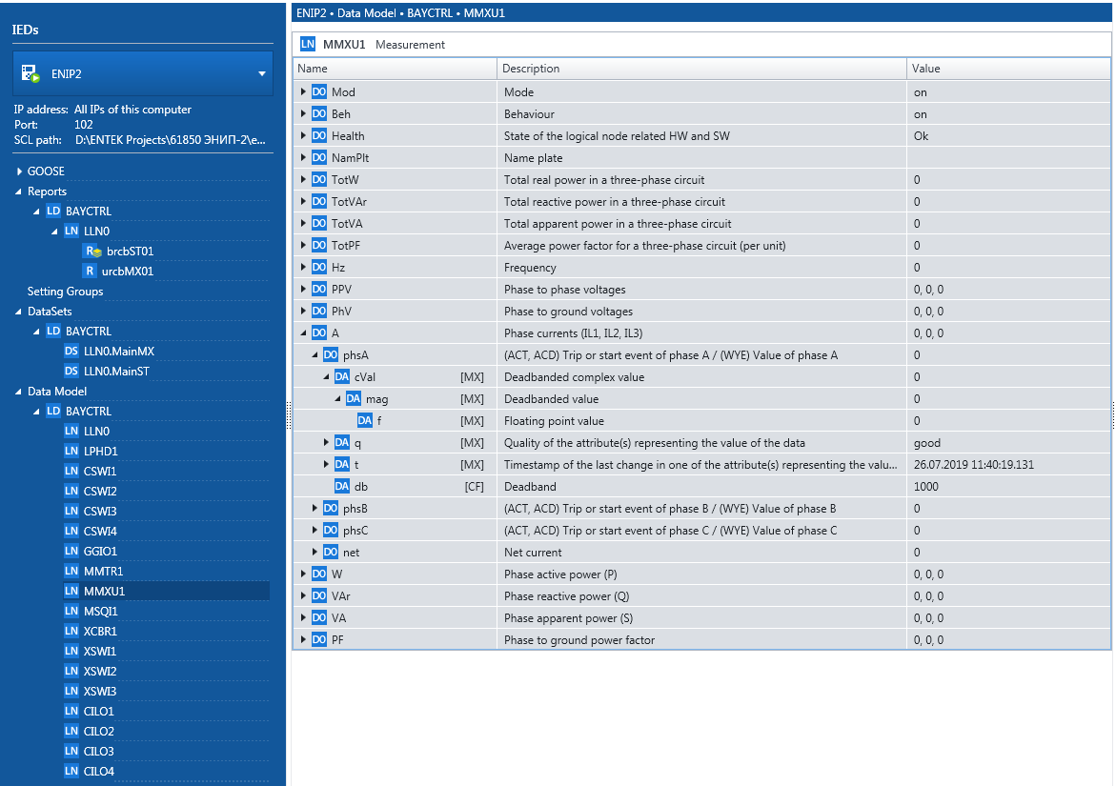The image size is (1116, 786).
Task: Select the LLN0.MainST dataset
Action: pos(116,372)
